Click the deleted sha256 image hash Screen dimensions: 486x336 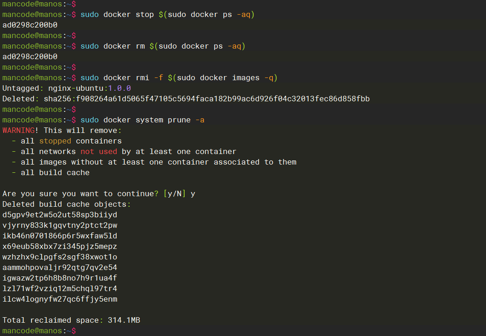207,99
